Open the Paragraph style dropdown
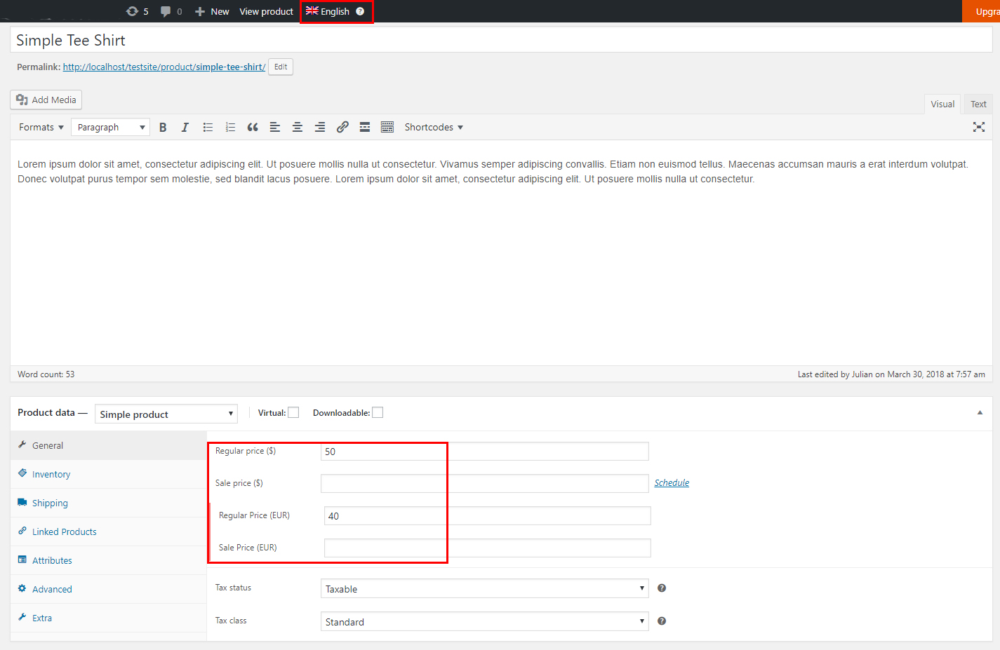The height and width of the screenshot is (650, 1000). 111,127
